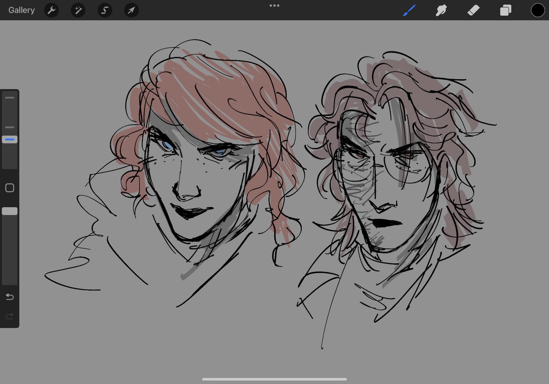Return to the Gallery
This screenshot has width=549, height=384.
pyautogui.click(x=21, y=10)
